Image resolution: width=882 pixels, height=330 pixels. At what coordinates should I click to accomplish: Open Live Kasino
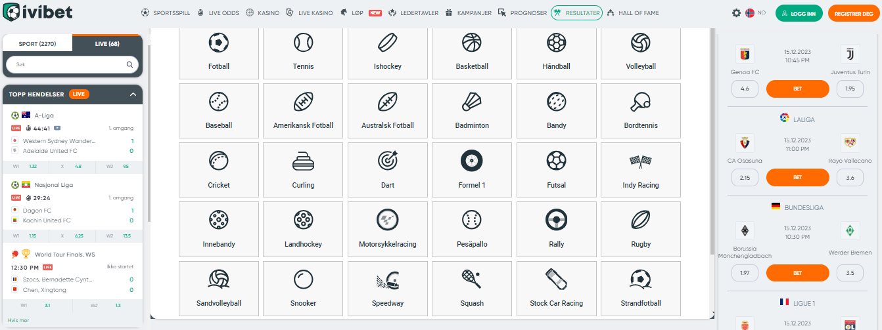310,12
